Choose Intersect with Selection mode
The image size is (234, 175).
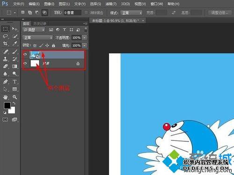click(44, 12)
